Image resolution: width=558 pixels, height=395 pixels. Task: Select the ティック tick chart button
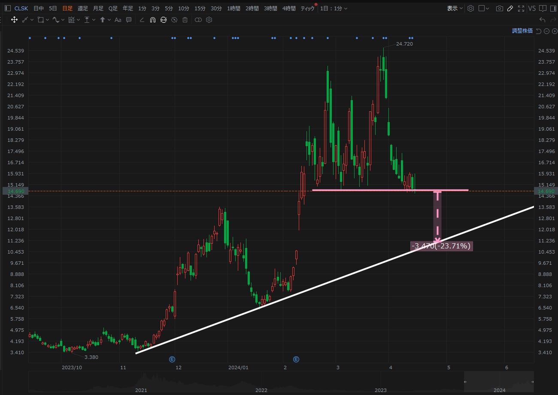tap(307, 8)
